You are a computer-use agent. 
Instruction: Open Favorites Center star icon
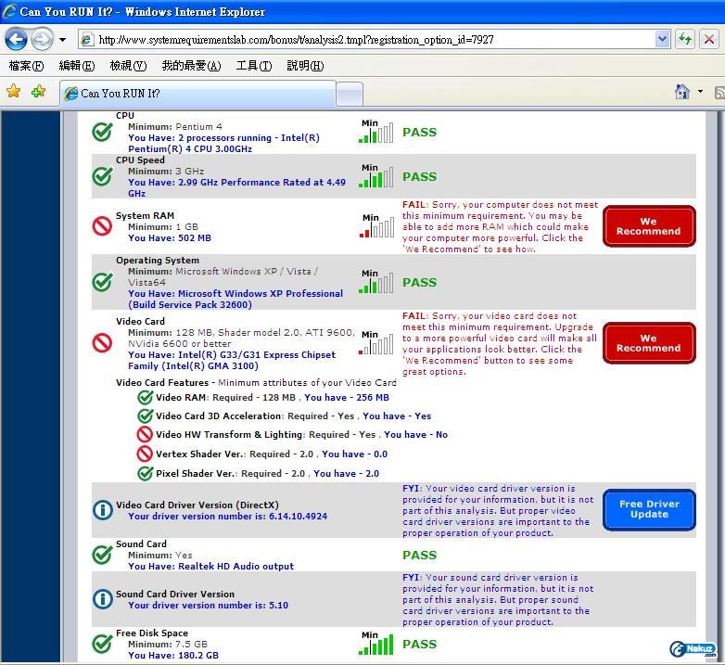(x=13, y=91)
